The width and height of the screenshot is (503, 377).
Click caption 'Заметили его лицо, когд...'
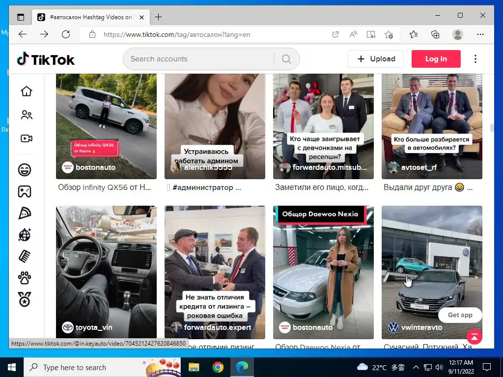tap(322, 187)
